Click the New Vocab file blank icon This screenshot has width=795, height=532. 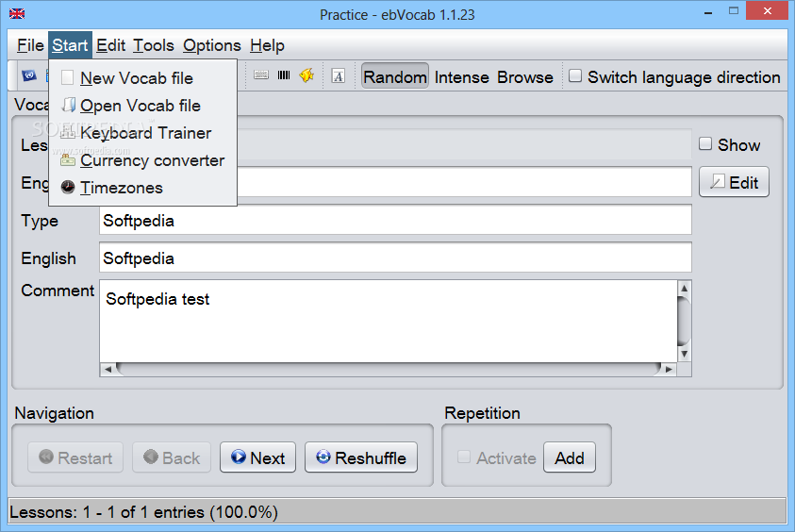68,78
